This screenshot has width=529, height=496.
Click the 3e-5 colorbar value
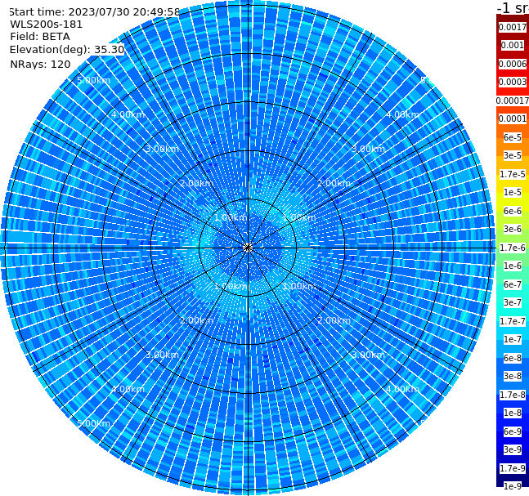(x=513, y=155)
